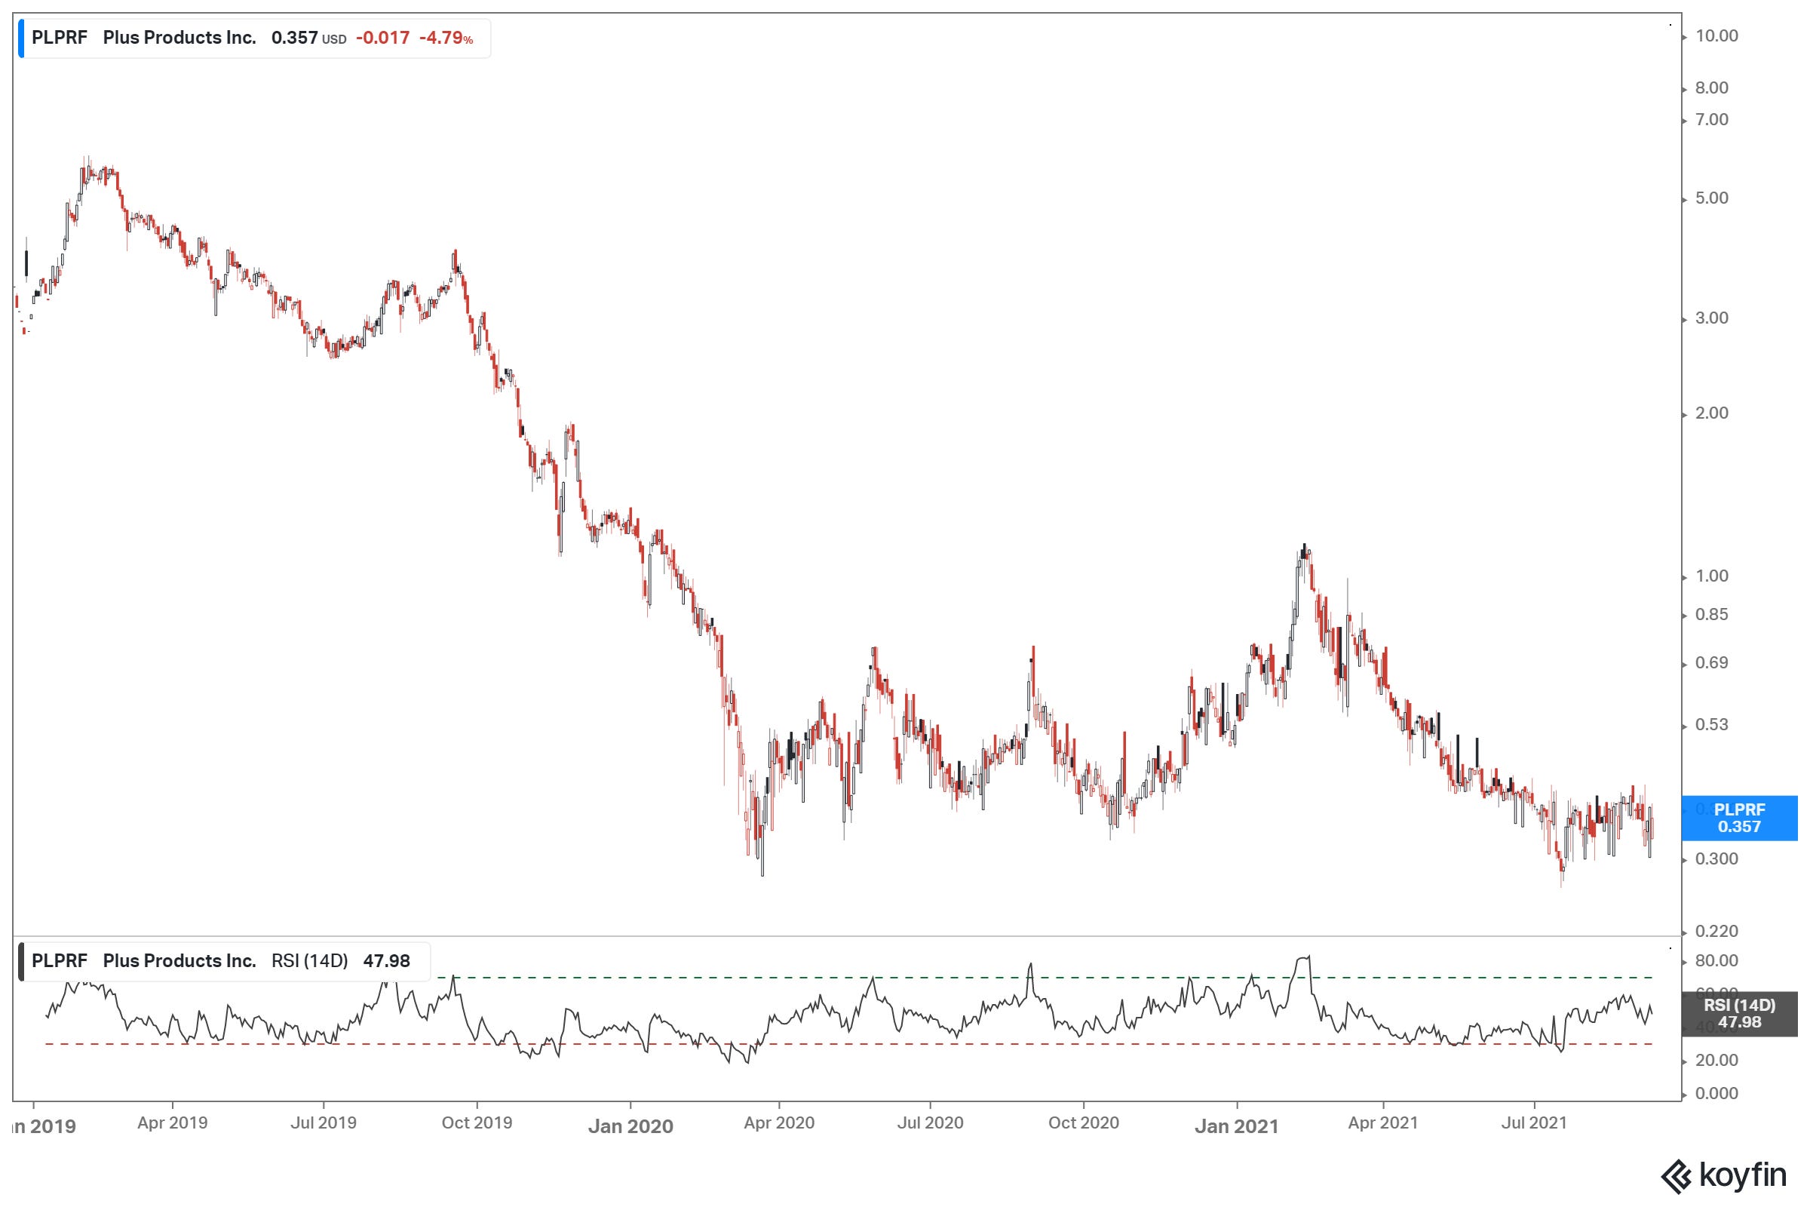This screenshot has width=1810, height=1207.
Task: Click the blue PLPRF 0.357 price tag
Action: (x=1739, y=818)
